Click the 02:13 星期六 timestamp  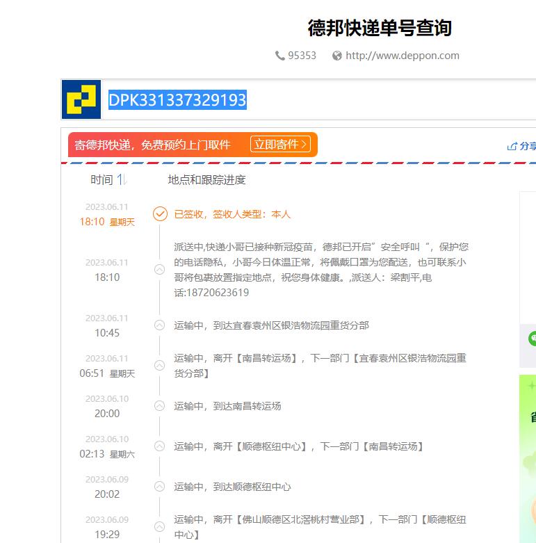107,454
